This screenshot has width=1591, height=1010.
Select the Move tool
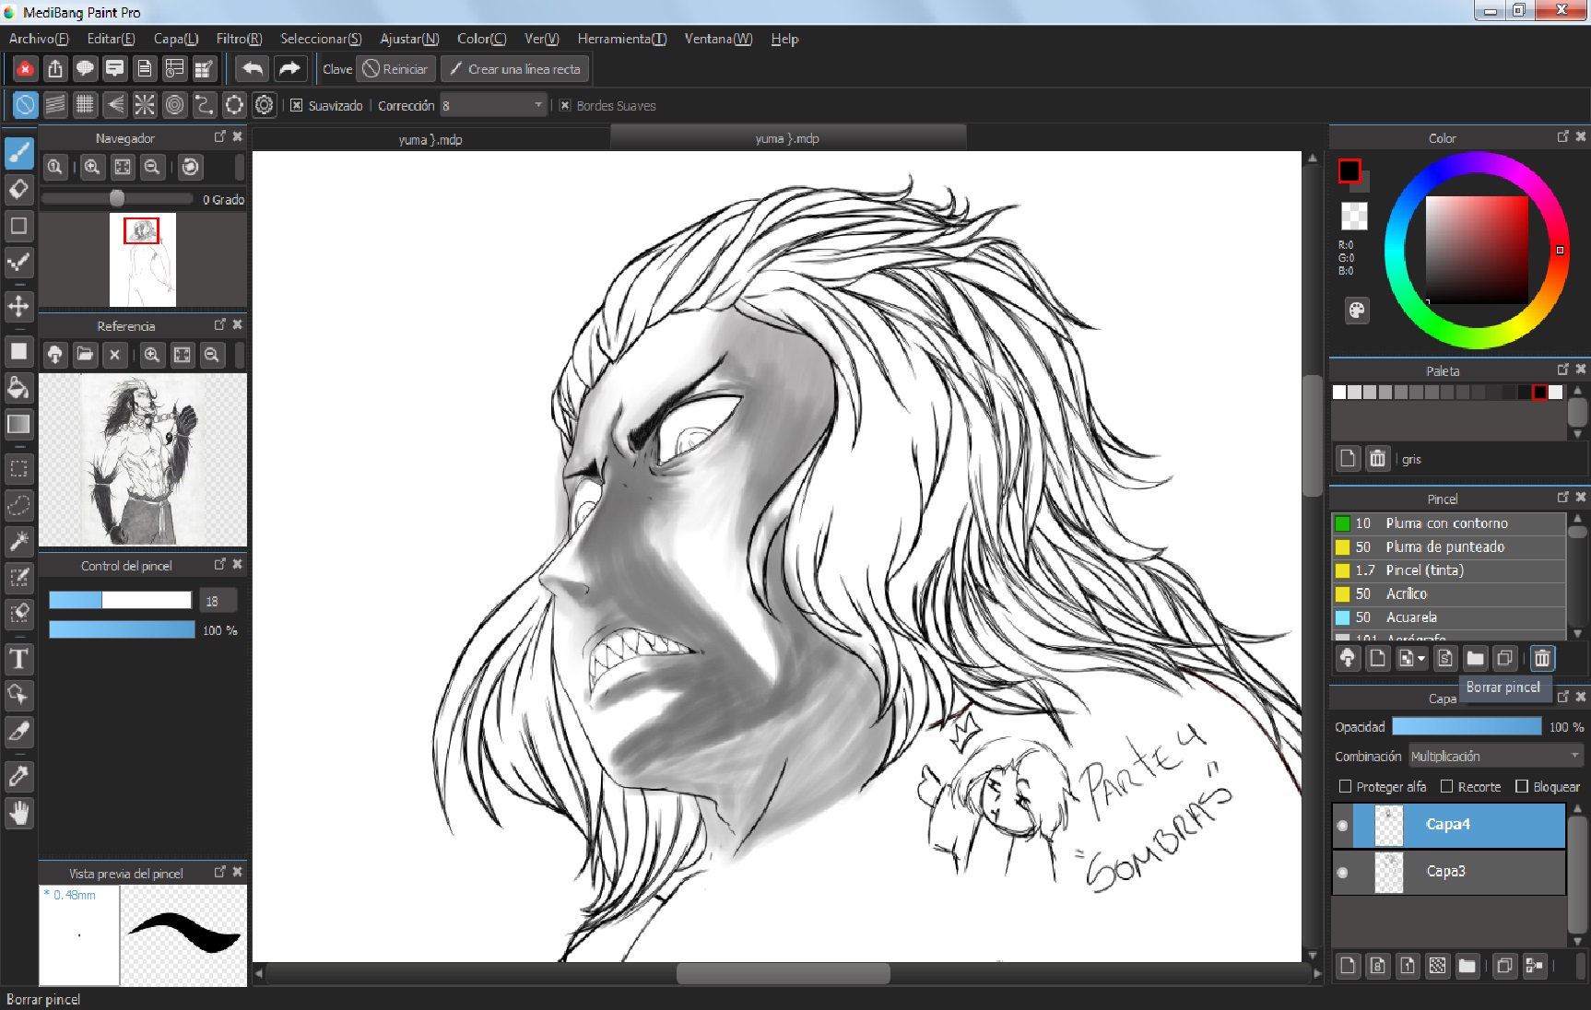tap(18, 306)
